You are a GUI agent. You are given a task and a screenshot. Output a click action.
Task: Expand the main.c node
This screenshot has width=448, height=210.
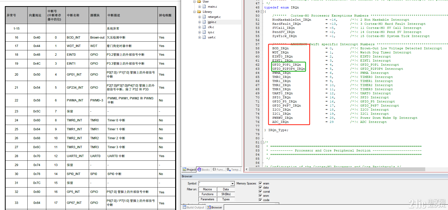click(199, 7)
